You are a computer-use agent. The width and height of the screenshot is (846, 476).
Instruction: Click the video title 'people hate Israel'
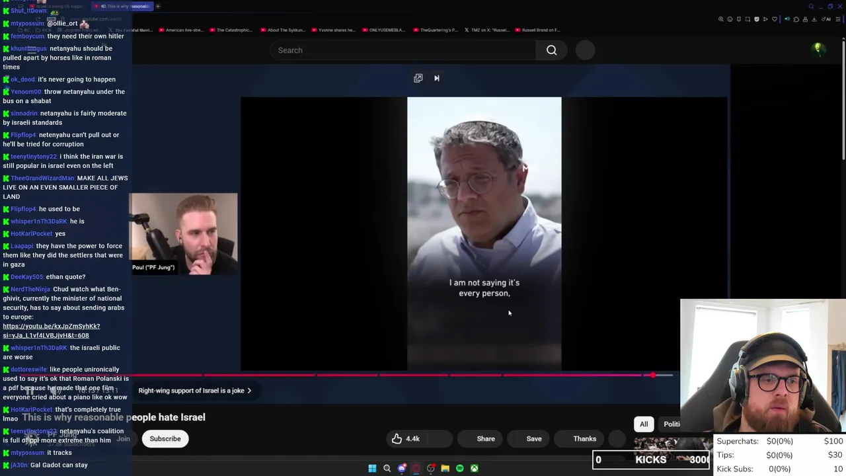tap(166, 417)
